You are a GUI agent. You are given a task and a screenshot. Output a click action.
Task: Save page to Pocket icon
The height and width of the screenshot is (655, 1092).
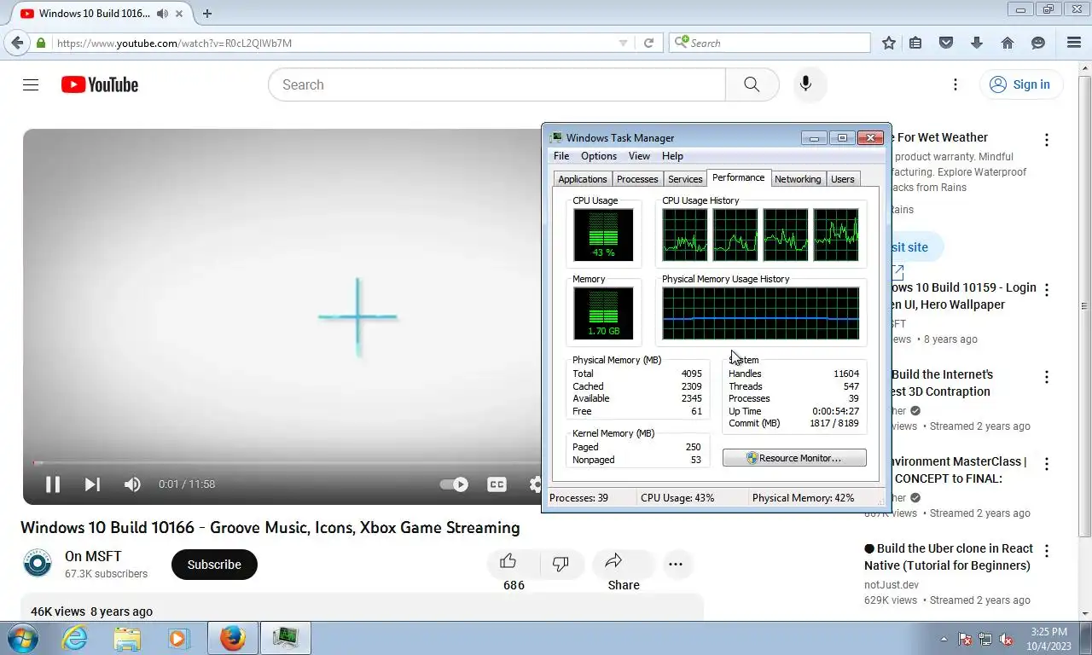pos(945,43)
